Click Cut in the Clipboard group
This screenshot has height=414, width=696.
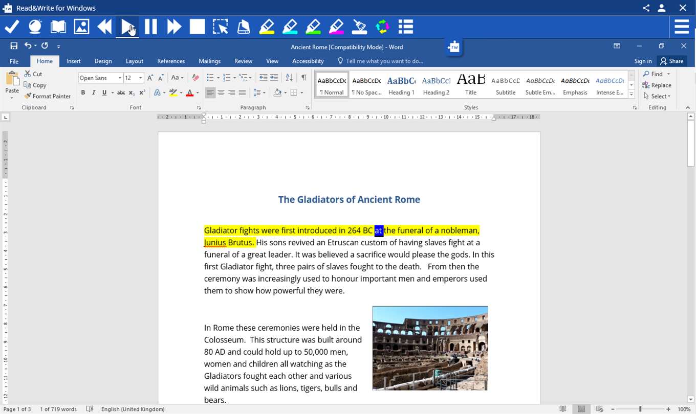pos(33,74)
